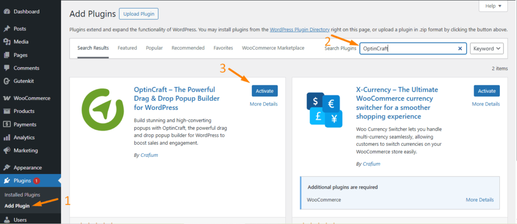The height and width of the screenshot is (224, 517).
Task: Click the Dashboard icon in sidebar
Action: (7, 11)
